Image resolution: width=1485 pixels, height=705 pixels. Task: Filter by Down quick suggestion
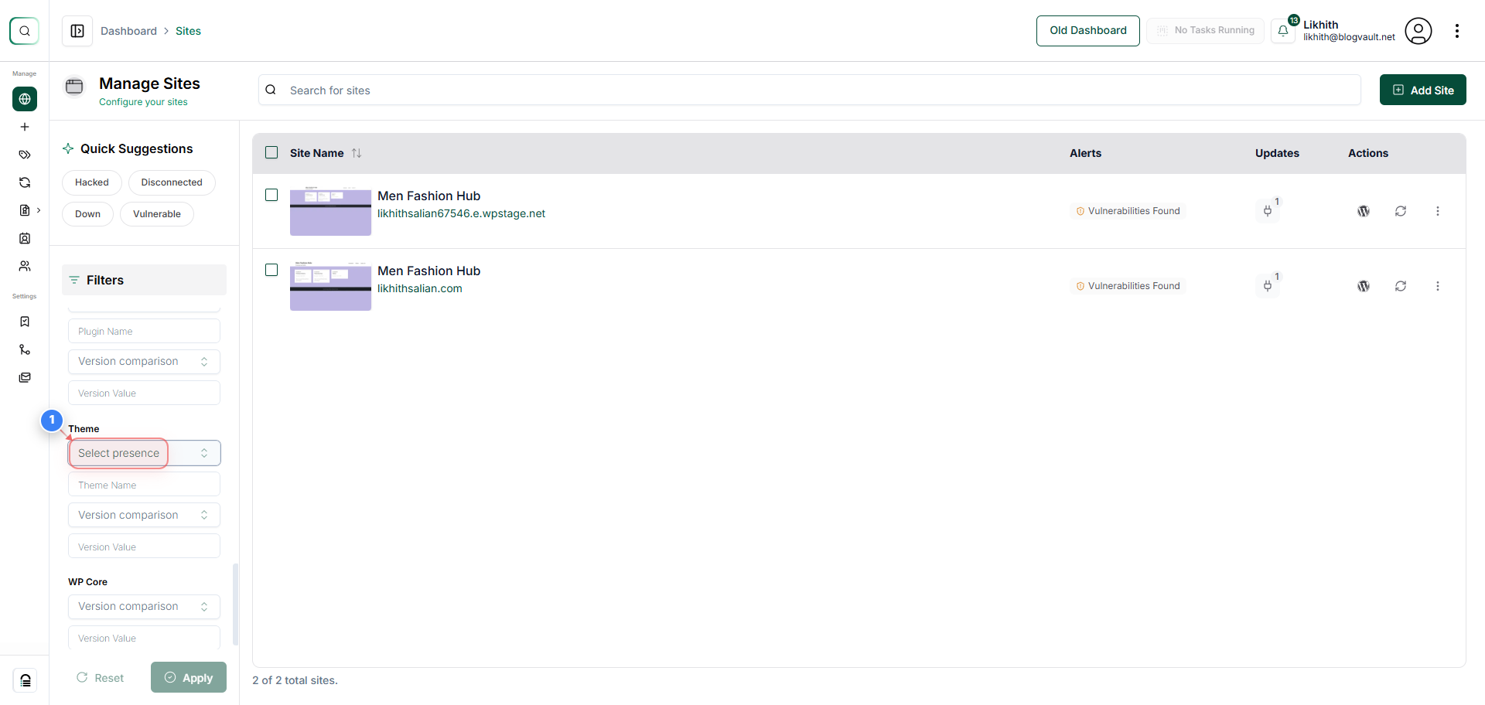coord(87,214)
